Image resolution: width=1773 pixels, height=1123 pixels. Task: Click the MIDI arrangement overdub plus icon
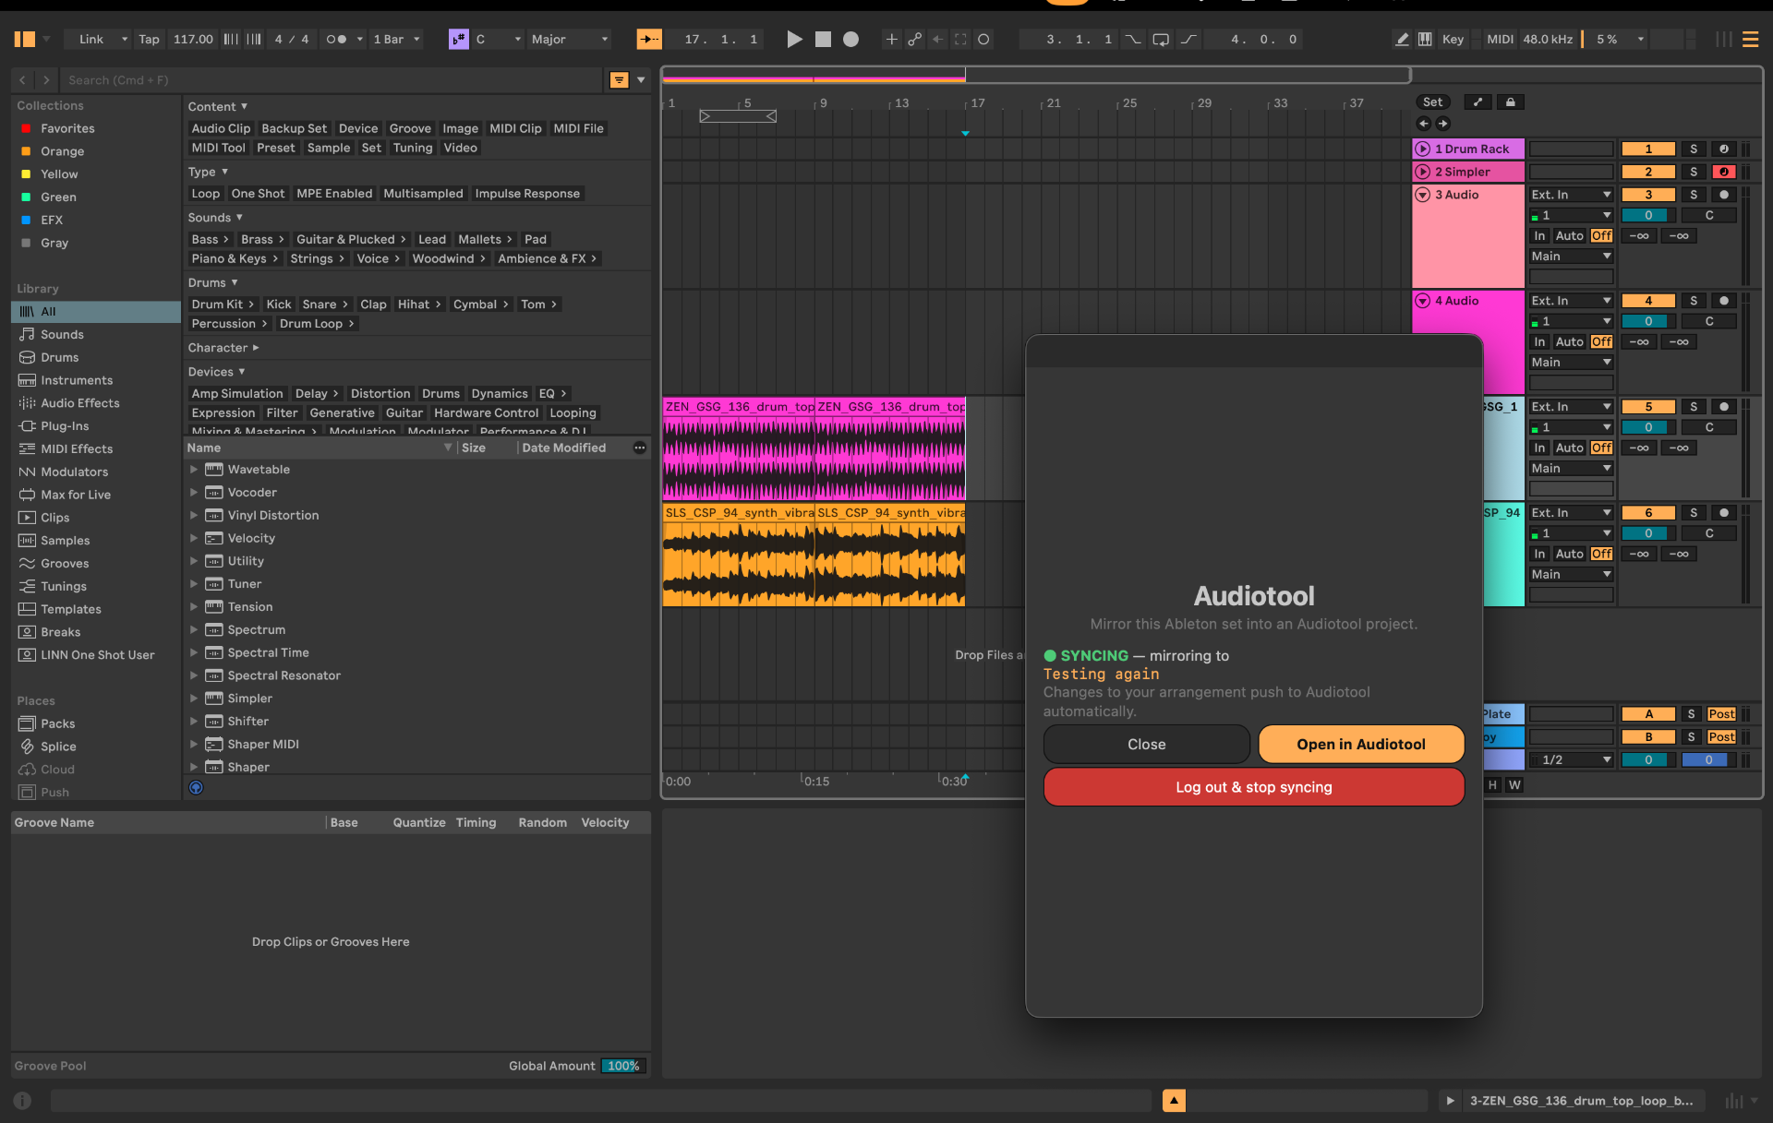pyautogui.click(x=891, y=39)
